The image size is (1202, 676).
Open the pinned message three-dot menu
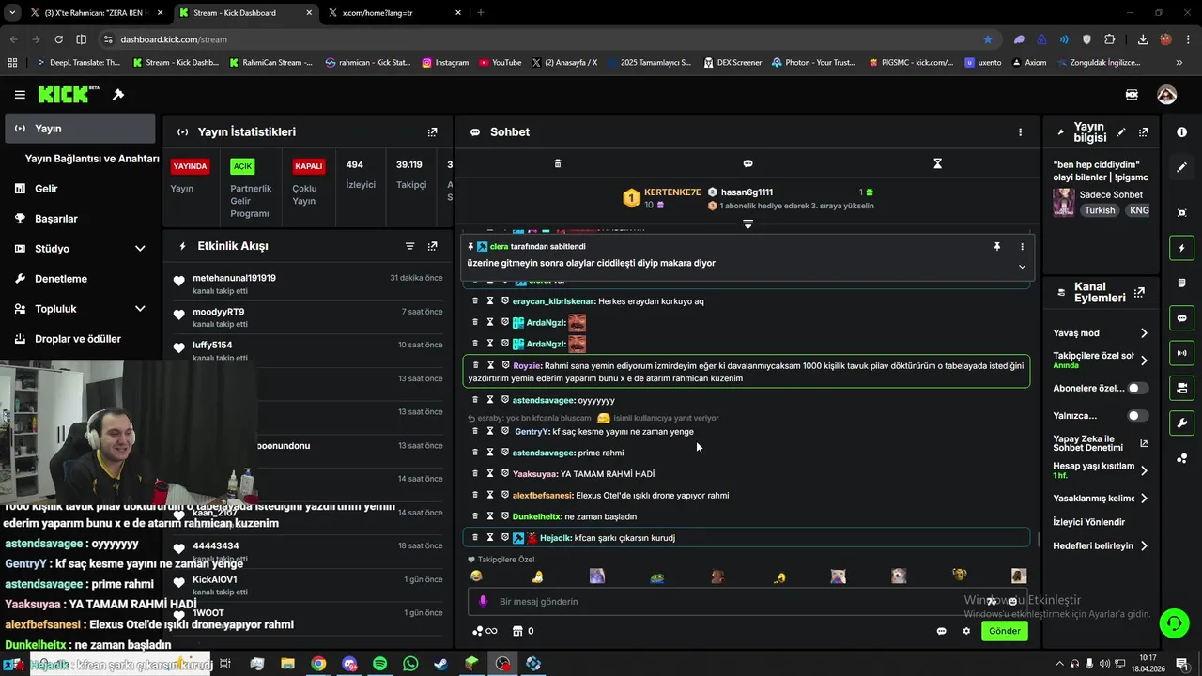point(1022,247)
